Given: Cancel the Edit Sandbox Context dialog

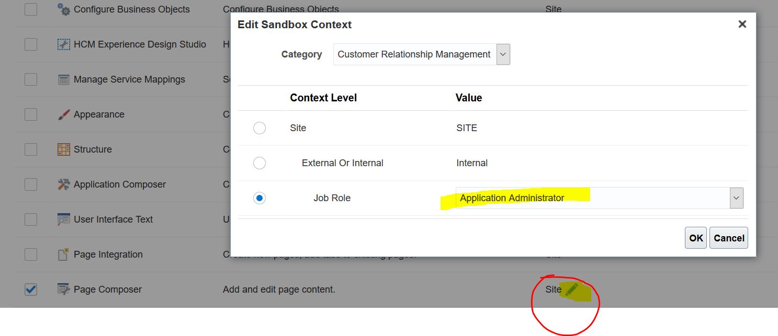Looking at the screenshot, I should click(x=728, y=237).
